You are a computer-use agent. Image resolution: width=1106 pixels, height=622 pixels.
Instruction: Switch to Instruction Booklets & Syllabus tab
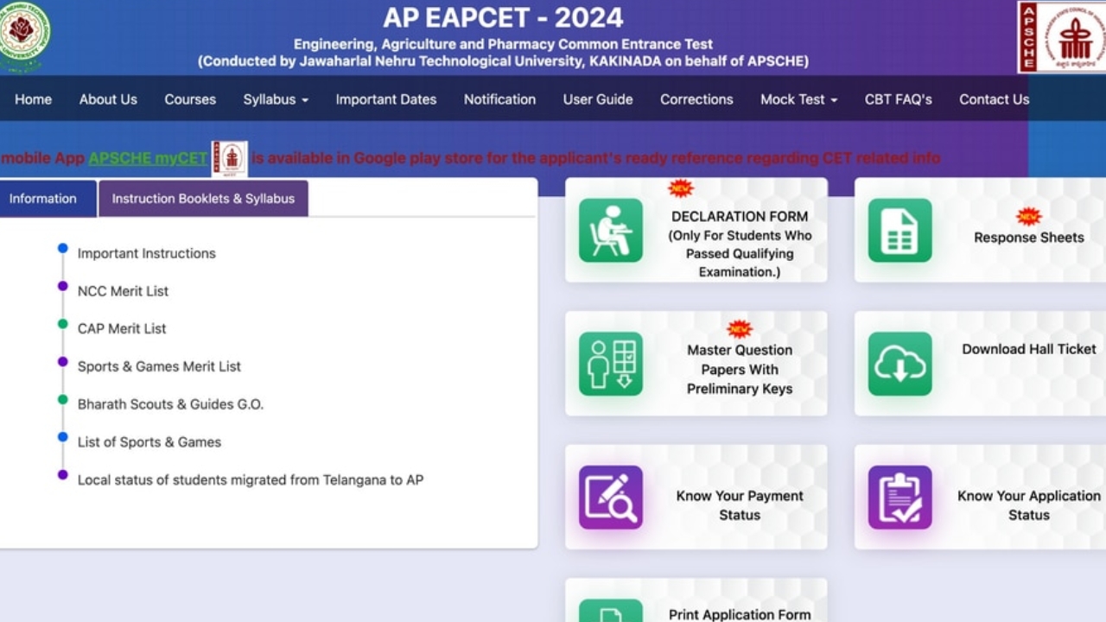coord(203,198)
